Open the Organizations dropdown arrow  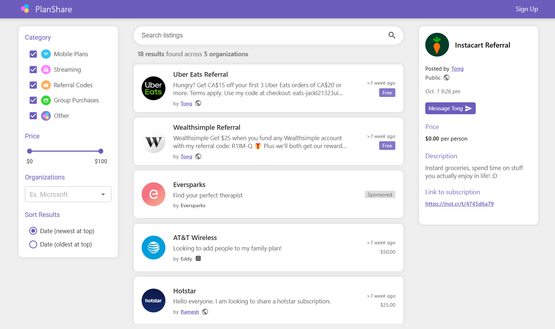click(103, 195)
